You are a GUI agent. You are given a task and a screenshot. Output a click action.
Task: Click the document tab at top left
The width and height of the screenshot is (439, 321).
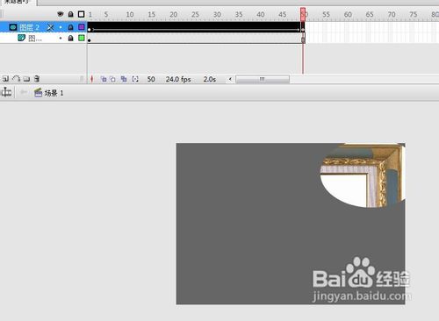pyautogui.click(x=18, y=3)
